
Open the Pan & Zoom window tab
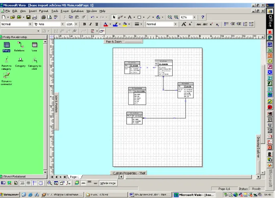(123, 42)
